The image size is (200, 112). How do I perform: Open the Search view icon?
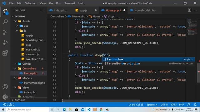[5, 22]
